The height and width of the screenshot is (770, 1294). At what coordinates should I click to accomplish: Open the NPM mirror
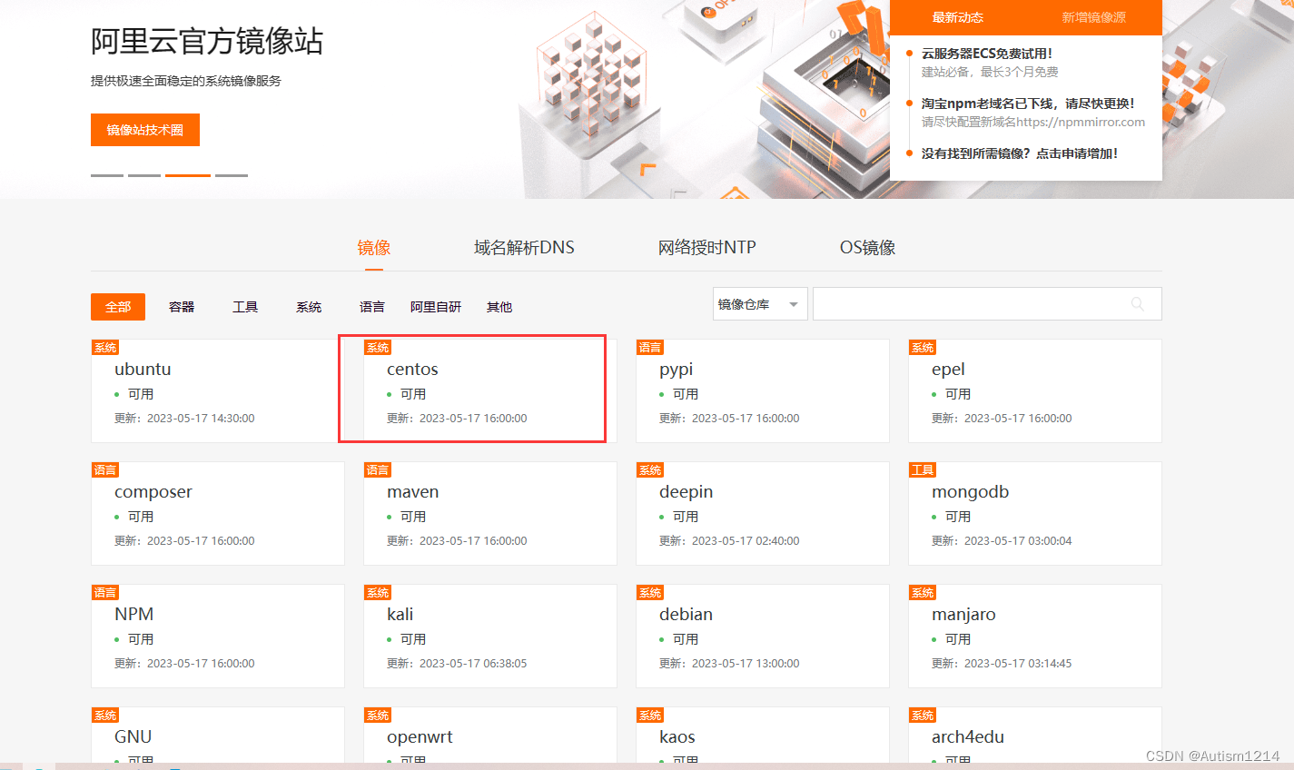133,615
